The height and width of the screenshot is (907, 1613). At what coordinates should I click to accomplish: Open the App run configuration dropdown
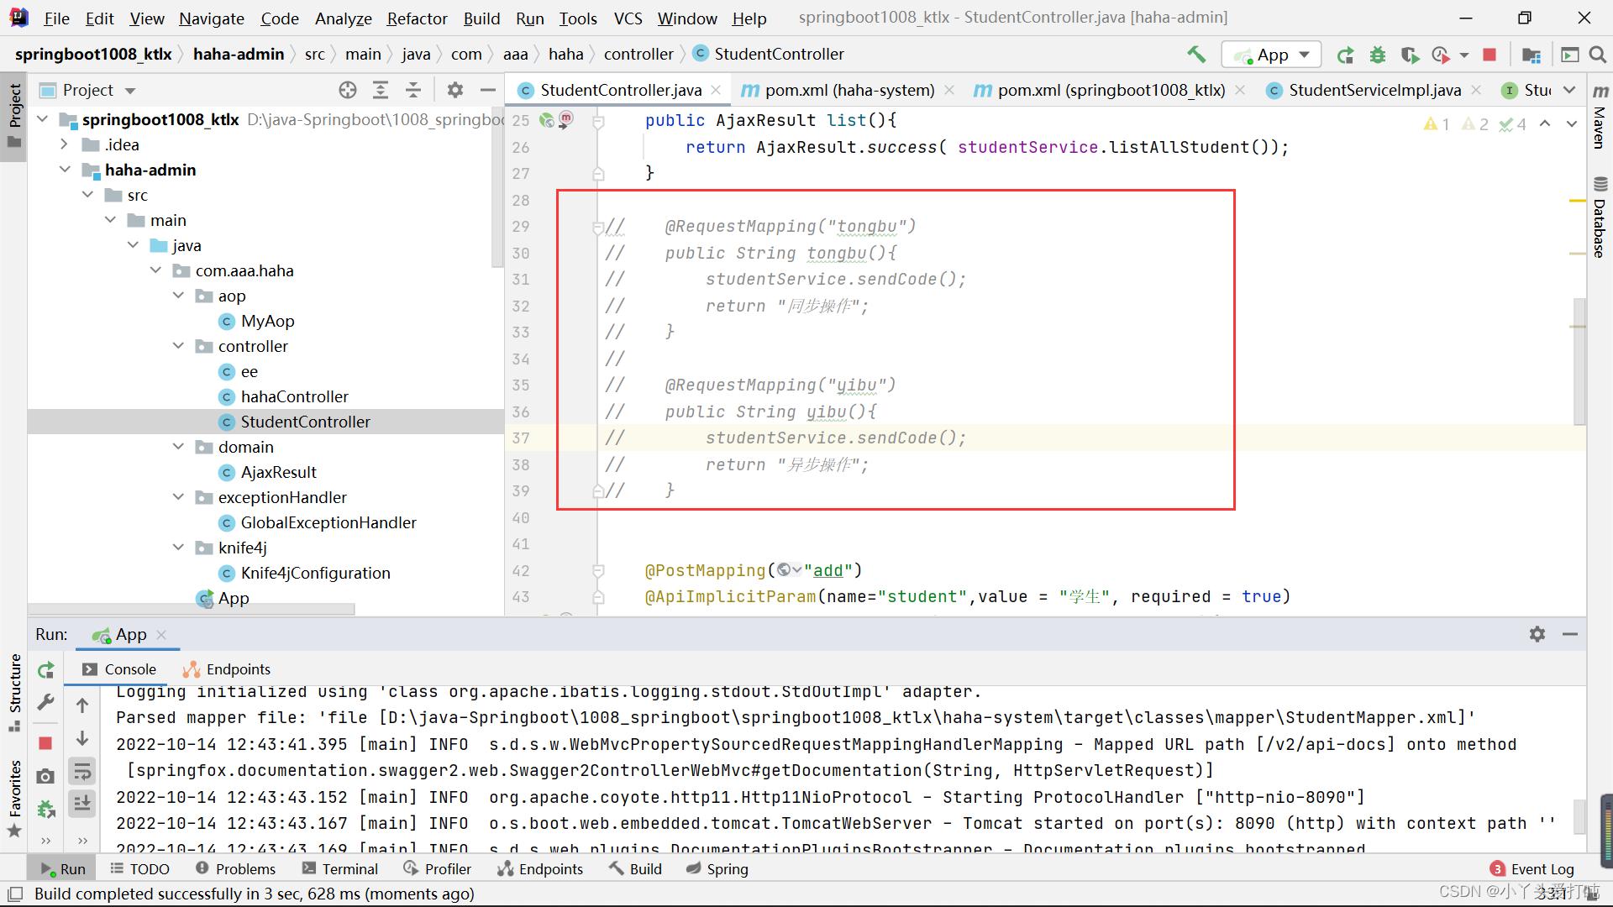(x=1271, y=55)
